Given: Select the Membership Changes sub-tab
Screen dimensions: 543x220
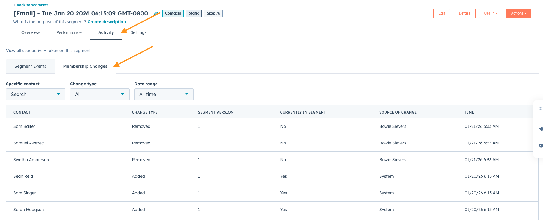Looking at the screenshot, I should [x=85, y=66].
